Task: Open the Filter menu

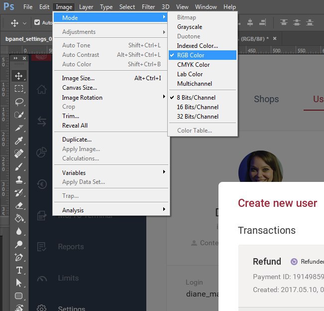Action: 148,7
